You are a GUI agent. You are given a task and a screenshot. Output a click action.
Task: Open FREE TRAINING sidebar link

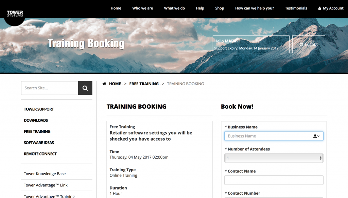[x=37, y=131]
